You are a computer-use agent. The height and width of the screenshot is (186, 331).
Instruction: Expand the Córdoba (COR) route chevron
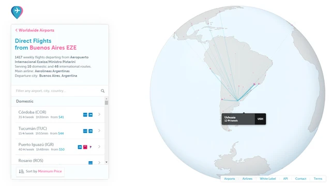coord(99,114)
